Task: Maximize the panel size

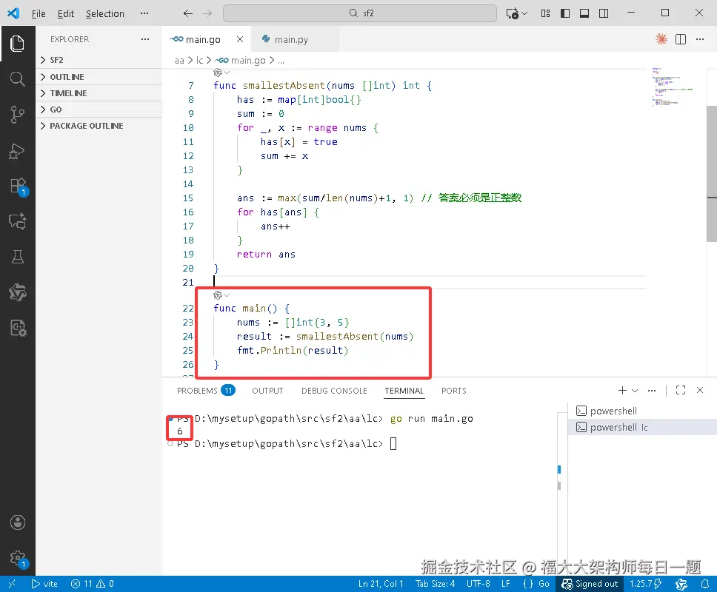Action: pyautogui.click(x=681, y=390)
